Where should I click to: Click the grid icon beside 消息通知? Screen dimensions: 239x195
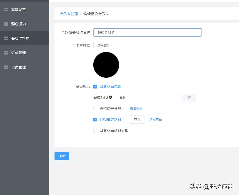coord(6,24)
